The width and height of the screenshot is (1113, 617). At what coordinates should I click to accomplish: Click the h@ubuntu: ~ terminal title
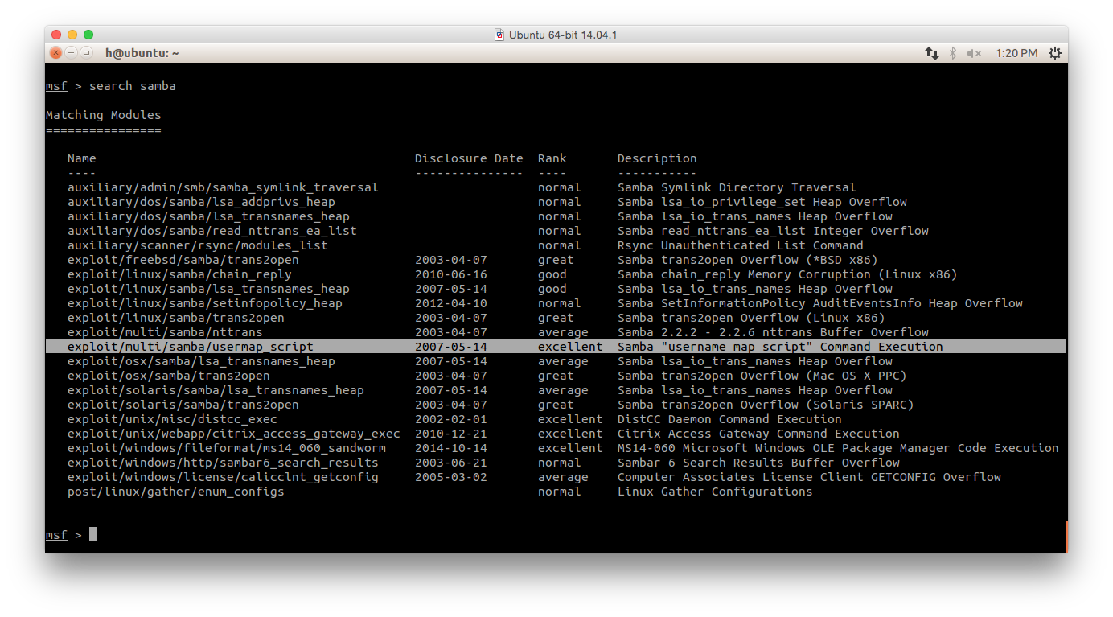pyautogui.click(x=142, y=53)
